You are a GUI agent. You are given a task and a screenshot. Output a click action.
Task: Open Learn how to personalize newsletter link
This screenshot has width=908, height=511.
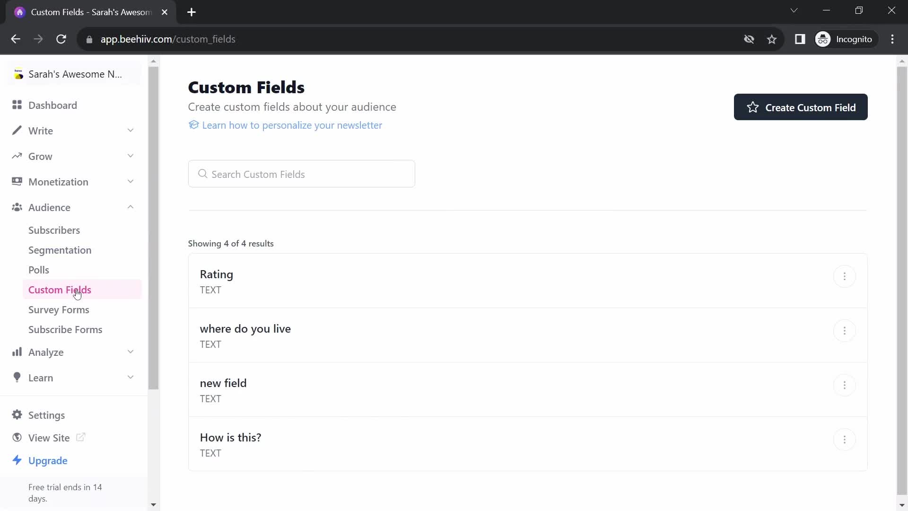pyautogui.click(x=292, y=125)
